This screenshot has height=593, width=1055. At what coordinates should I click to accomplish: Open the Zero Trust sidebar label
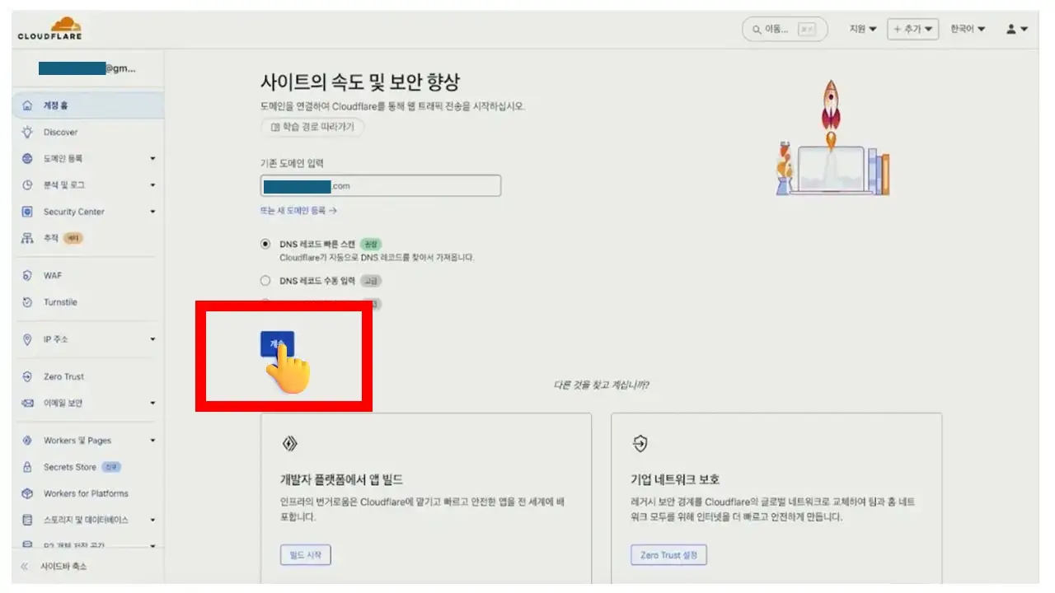[x=64, y=376]
